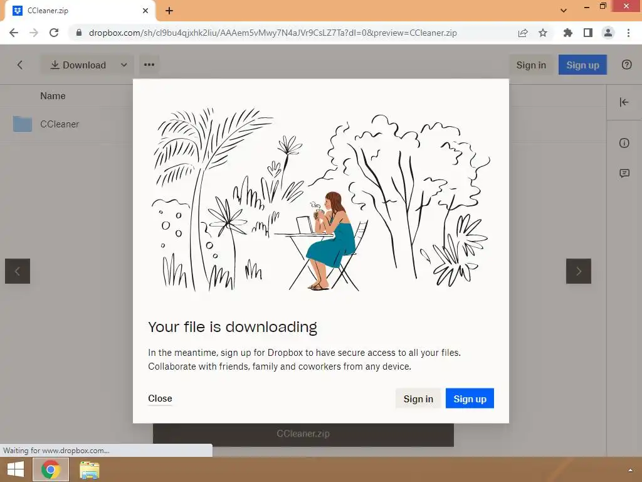Open Chrome extensions puzzle icon
This screenshot has width=642, height=482.
click(x=567, y=33)
